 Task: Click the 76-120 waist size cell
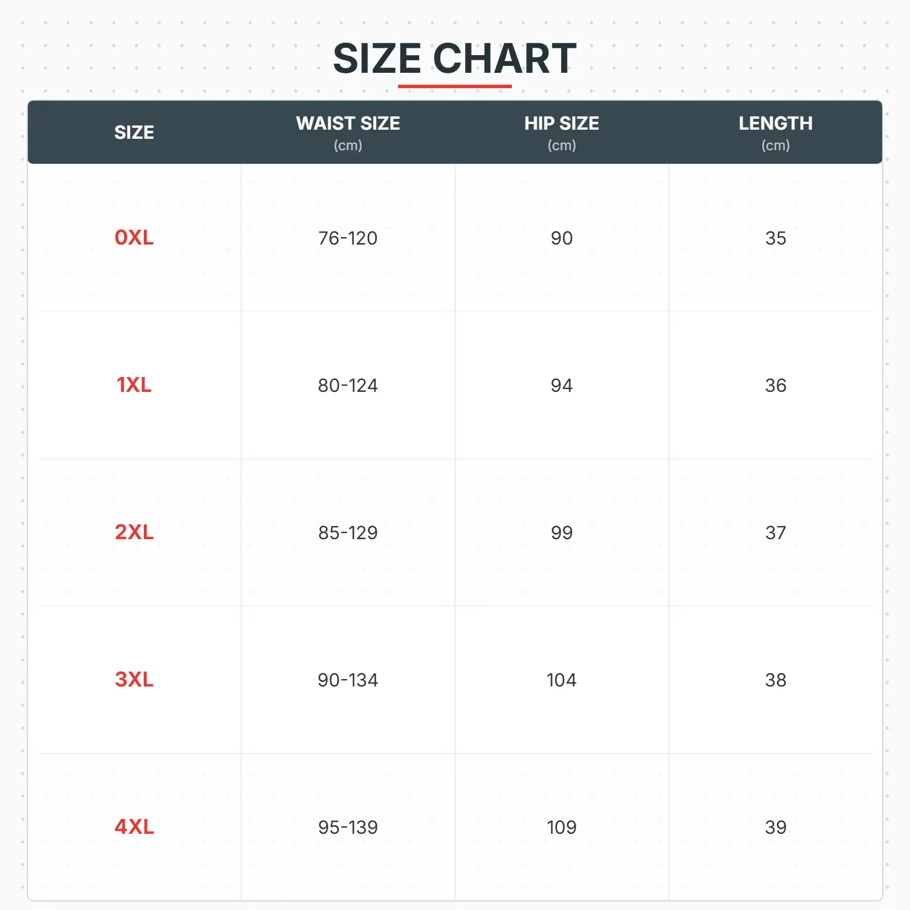tap(348, 238)
